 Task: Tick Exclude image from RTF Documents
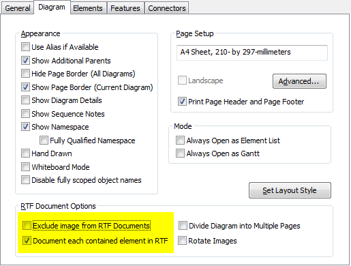(27, 226)
